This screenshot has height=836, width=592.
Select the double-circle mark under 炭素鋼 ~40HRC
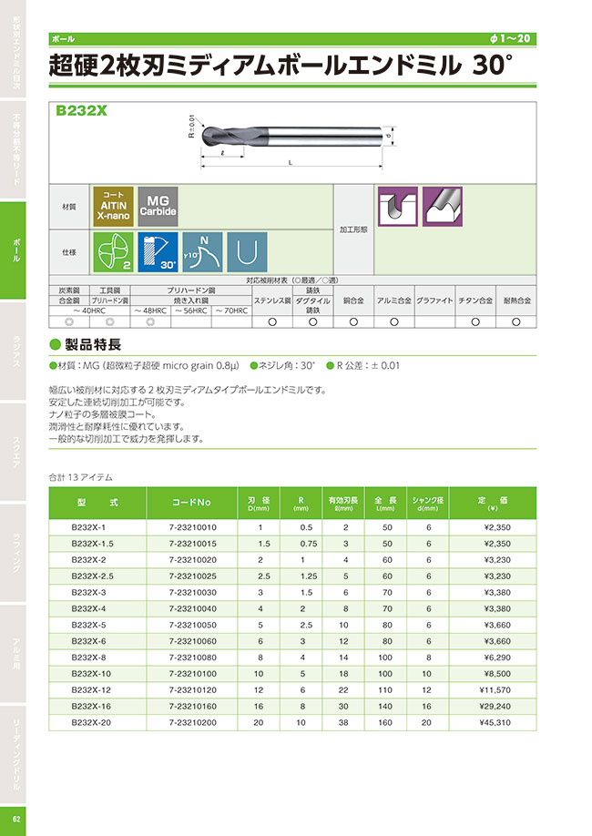[x=69, y=322]
